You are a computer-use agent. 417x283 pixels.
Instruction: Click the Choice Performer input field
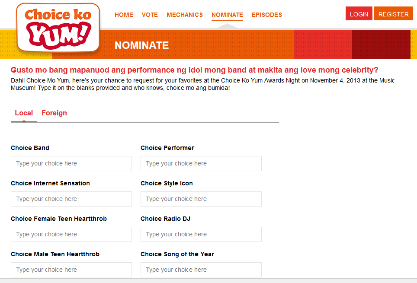(201, 164)
